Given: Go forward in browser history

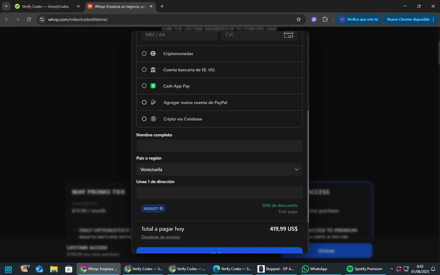Looking at the screenshot, I should [x=18, y=19].
